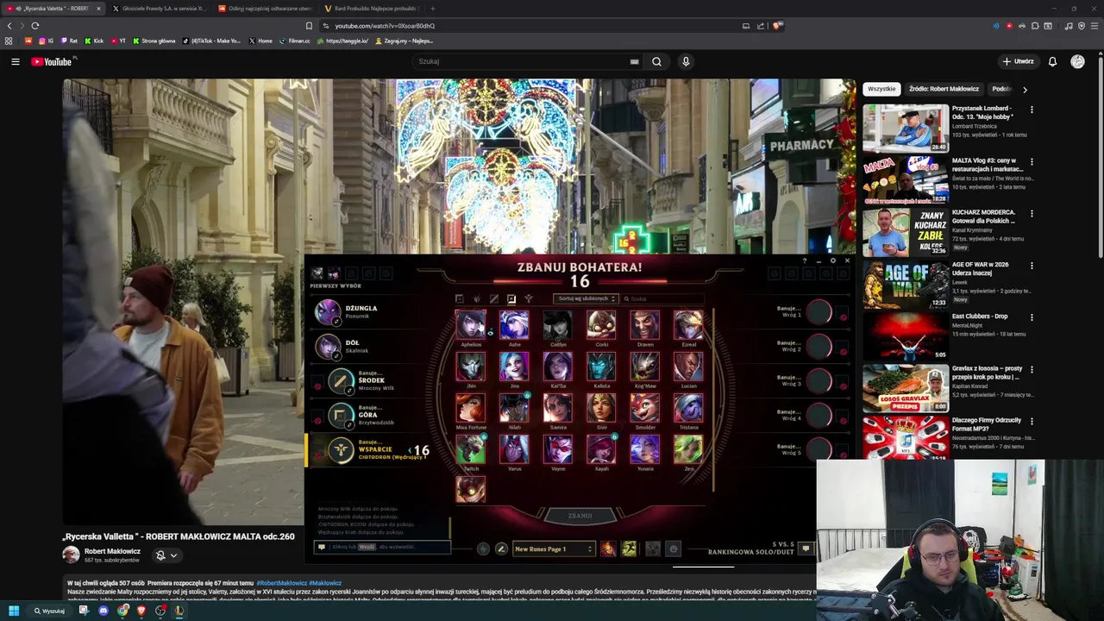Pick the Caitlyn portrait in ban grid
Viewport: 1104px width, 621px height.
(558, 324)
